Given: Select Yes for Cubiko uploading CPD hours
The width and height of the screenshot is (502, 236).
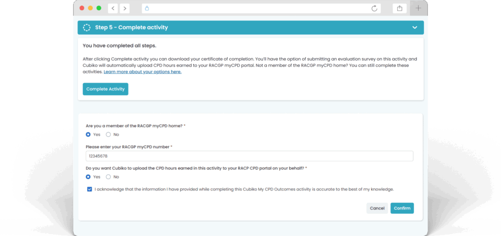Looking at the screenshot, I should tap(88, 177).
